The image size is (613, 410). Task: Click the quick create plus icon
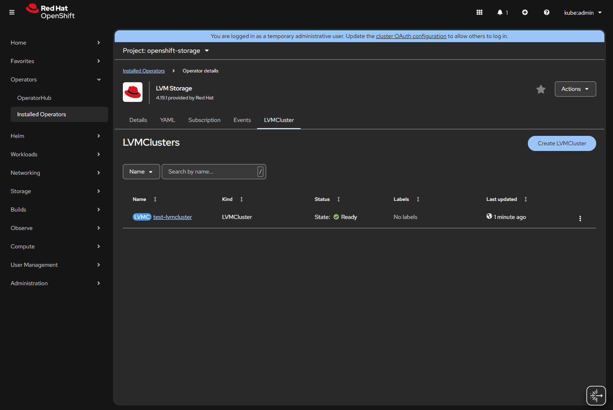(525, 12)
